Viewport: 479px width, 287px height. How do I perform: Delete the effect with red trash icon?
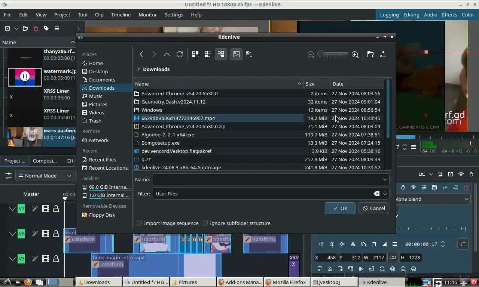tap(466, 187)
